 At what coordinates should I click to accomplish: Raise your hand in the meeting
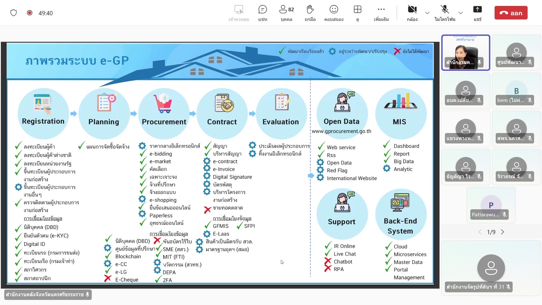(x=310, y=13)
